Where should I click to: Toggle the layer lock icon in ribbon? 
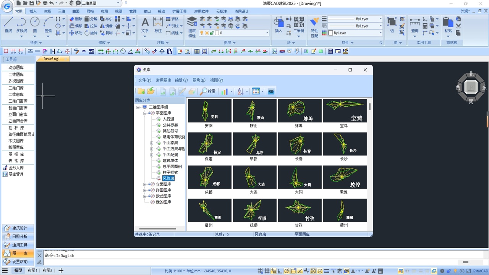point(211,33)
